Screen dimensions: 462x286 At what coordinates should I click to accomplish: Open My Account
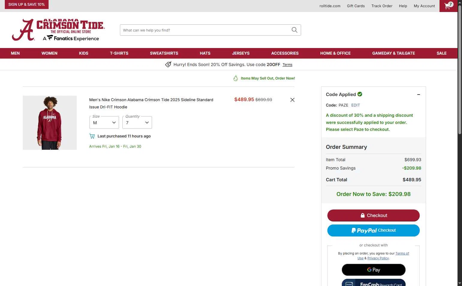[424, 6]
